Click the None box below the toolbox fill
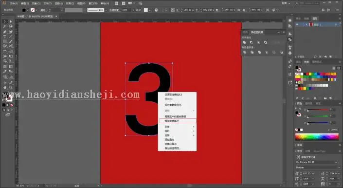The width and height of the screenshot is (343, 188). click(x=12, y=105)
